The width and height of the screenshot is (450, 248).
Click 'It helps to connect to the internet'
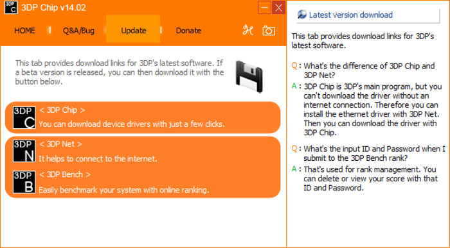98,159
